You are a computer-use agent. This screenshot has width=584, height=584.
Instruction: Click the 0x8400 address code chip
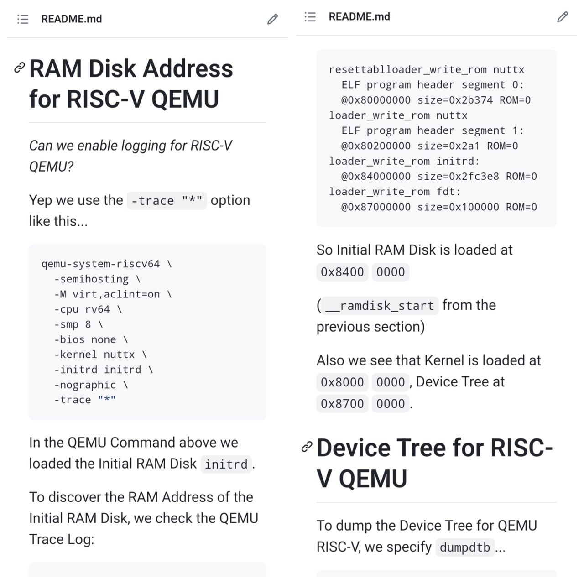click(342, 272)
